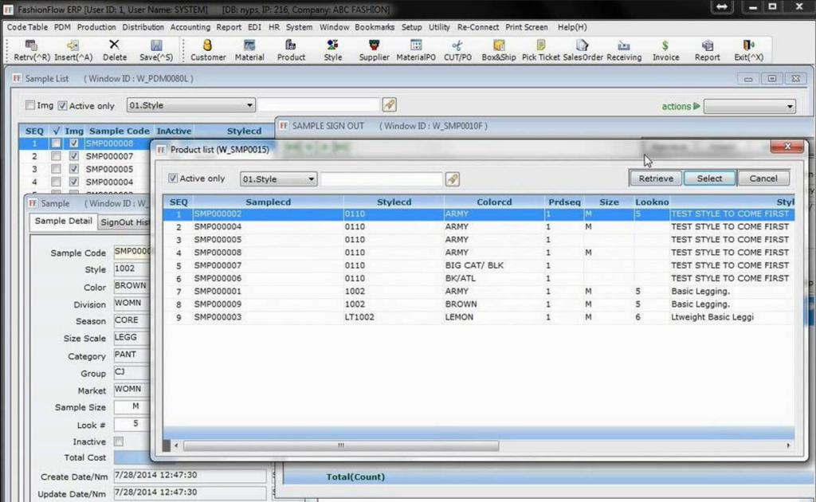The height and width of the screenshot is (502, 816).
Task: Click the Cancel button
Action: 763,178
